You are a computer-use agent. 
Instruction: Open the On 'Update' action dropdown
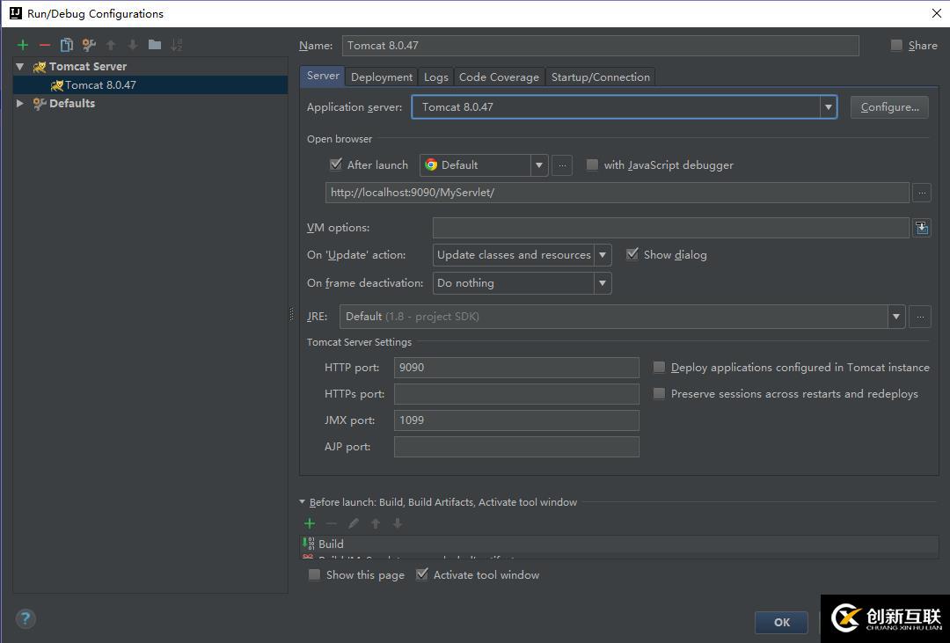point(603,255)
